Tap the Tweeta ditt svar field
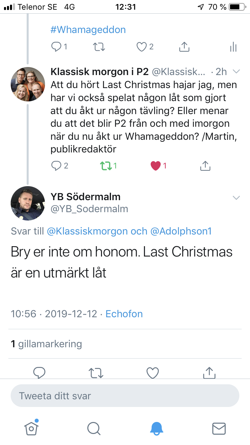The image size is (250, 445). pyautogui.click(x=125, y=396)
